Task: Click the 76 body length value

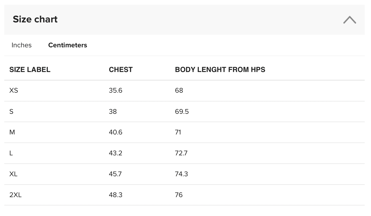Action: click(x=179, y=195)
